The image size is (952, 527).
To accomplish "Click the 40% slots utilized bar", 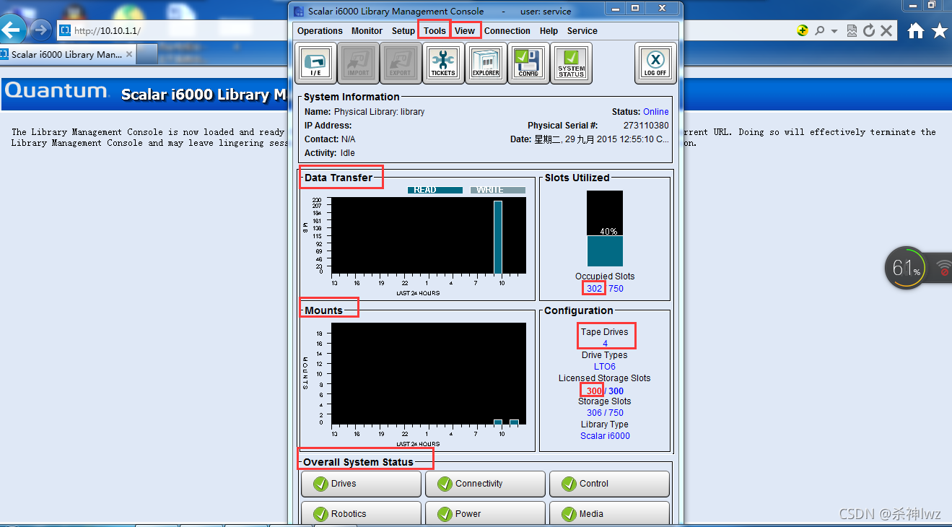I will (605, 229).
